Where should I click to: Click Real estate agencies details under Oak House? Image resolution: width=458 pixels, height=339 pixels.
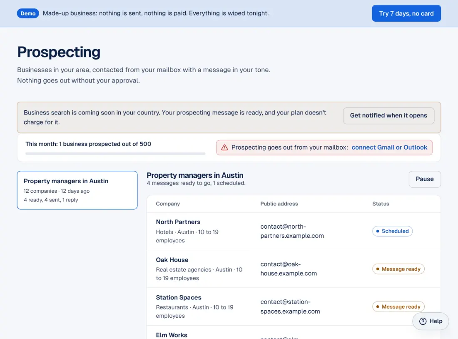pos(199,274)
